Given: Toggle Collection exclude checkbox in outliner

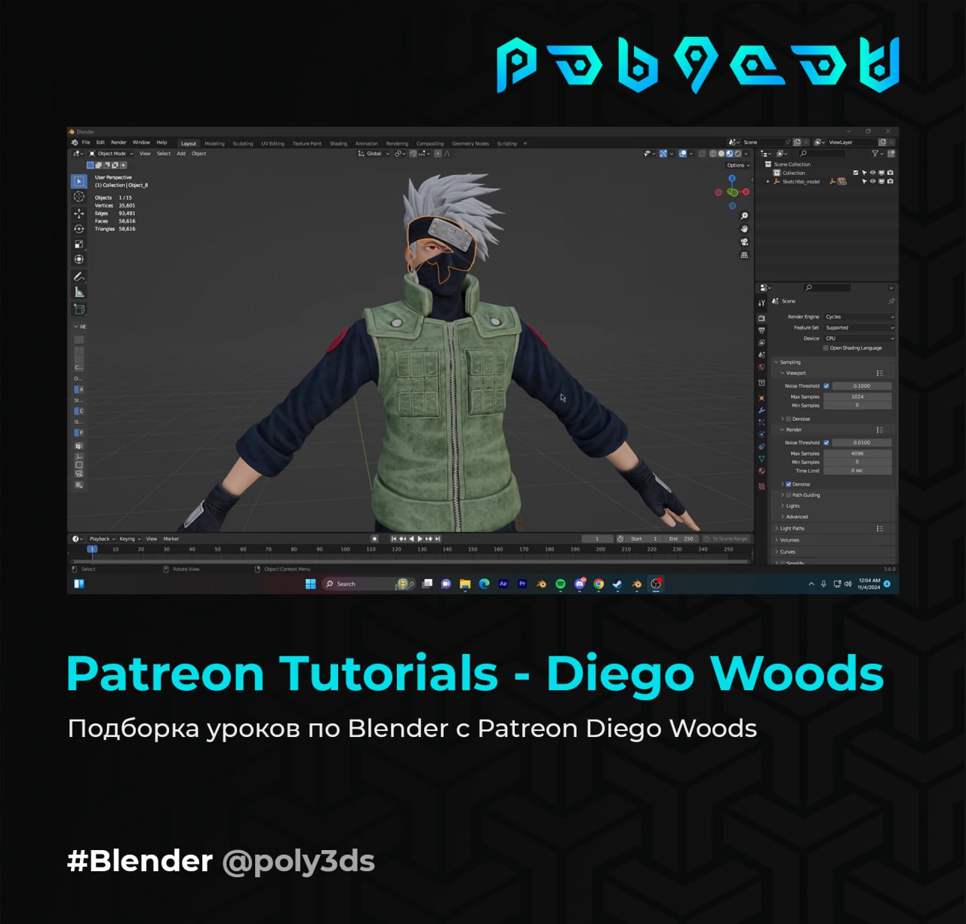Looking at the screenshot, I should tap(855, 173).
